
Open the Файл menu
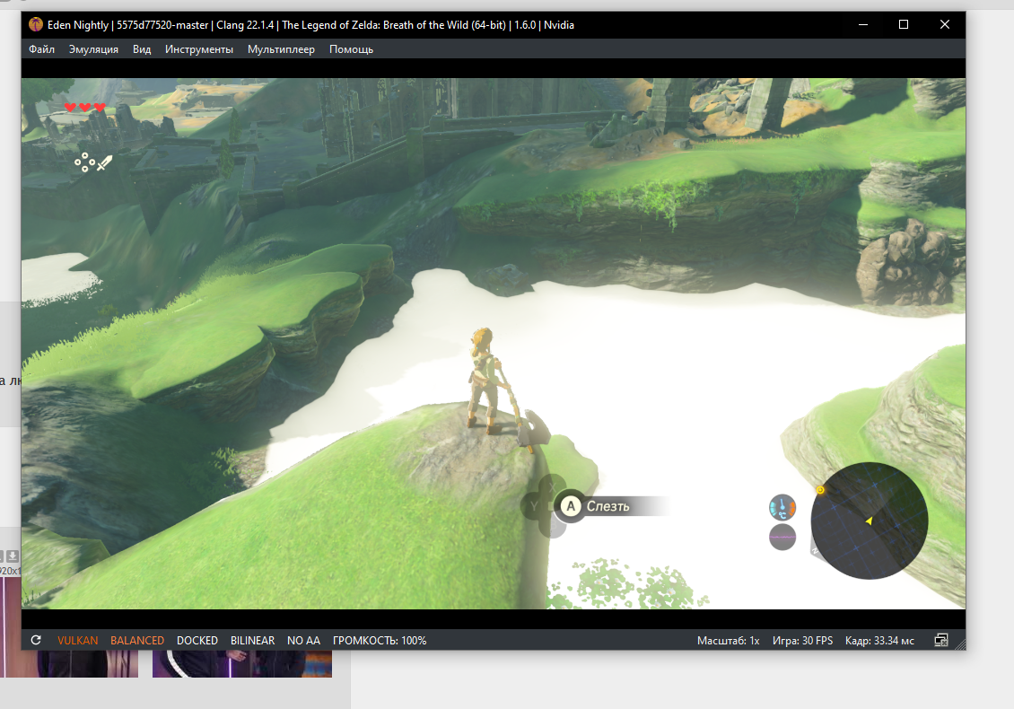pyautogui.click(x=41, y=49)
